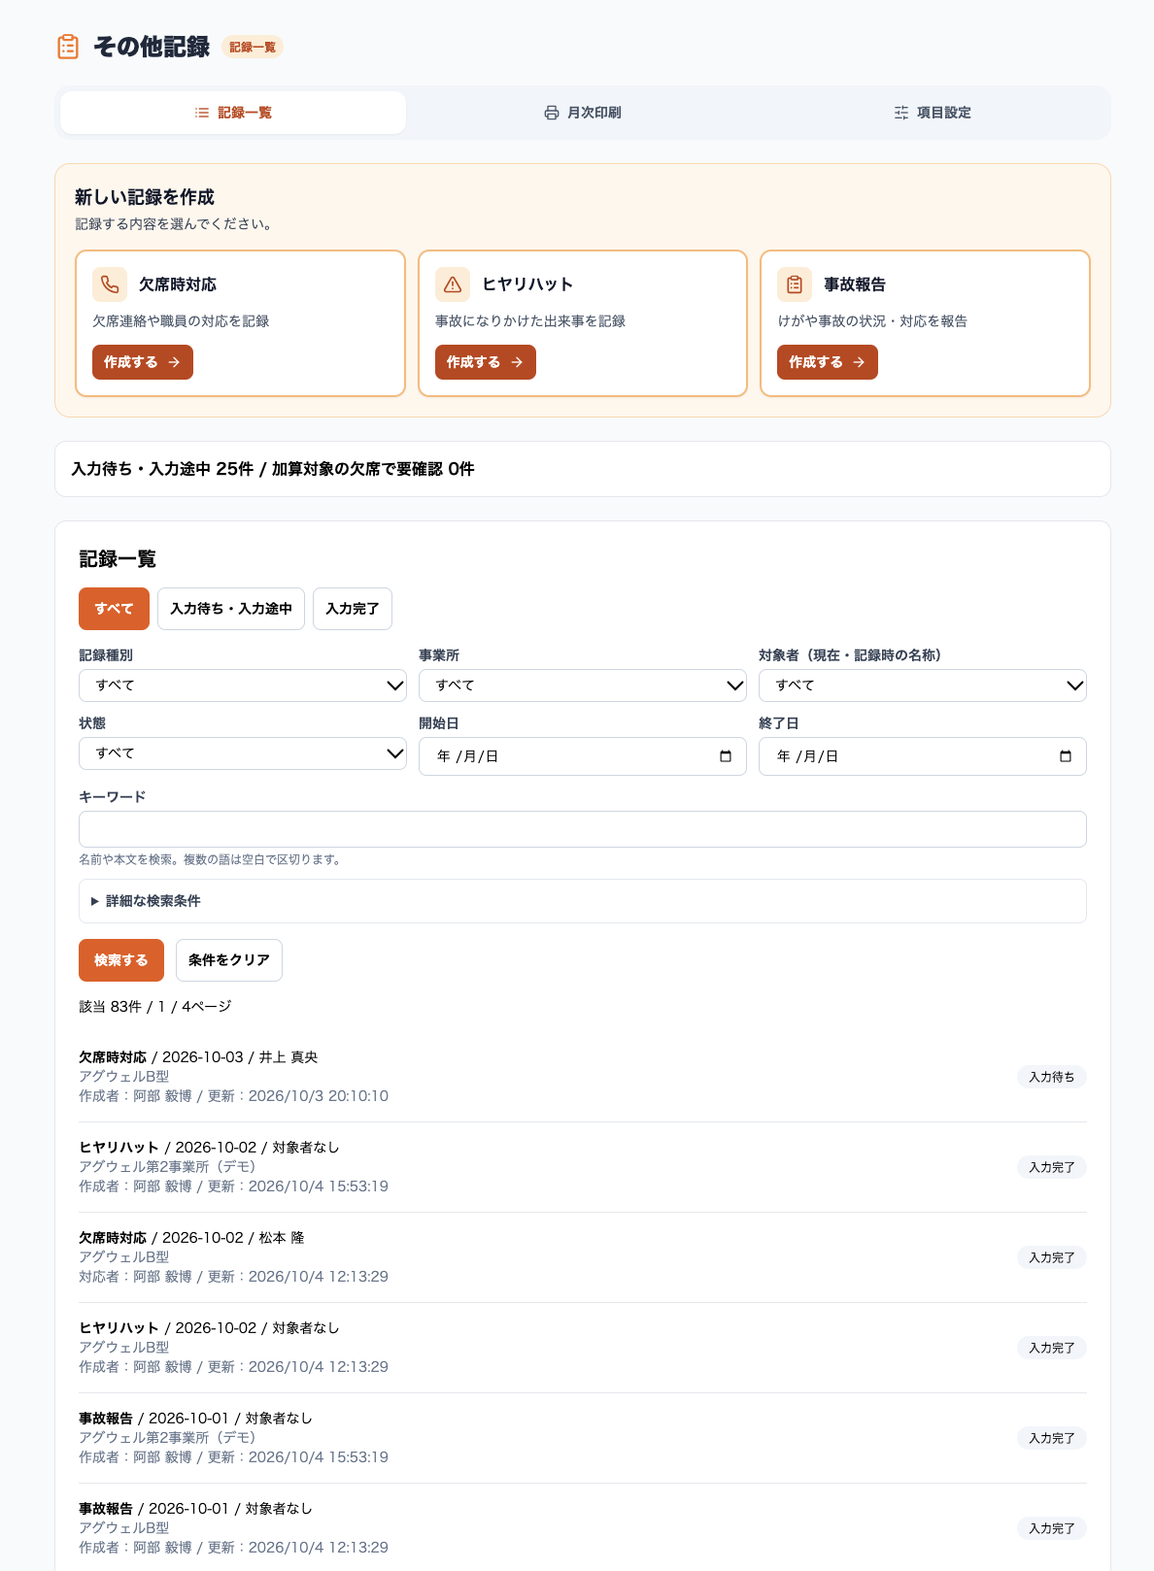Show すべて records filter
This screenshot has height=1571, width=1154.
(x=114, y=609)
